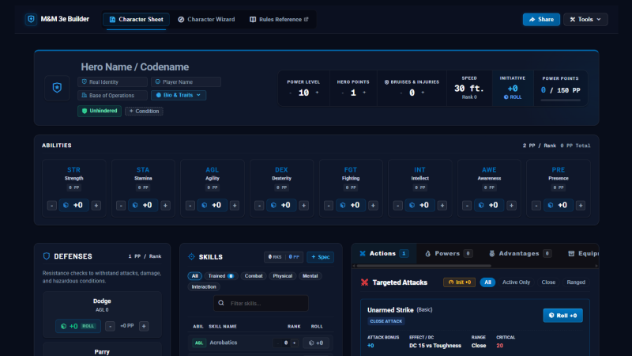This screenshot has width=632, height=356.
Task: Roll the Strength dice icon
Action: tap(66, 206)
